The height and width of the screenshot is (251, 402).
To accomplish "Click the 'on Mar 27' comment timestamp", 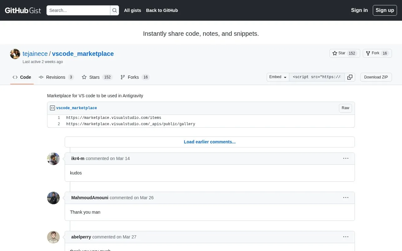I will coord(126,237).
